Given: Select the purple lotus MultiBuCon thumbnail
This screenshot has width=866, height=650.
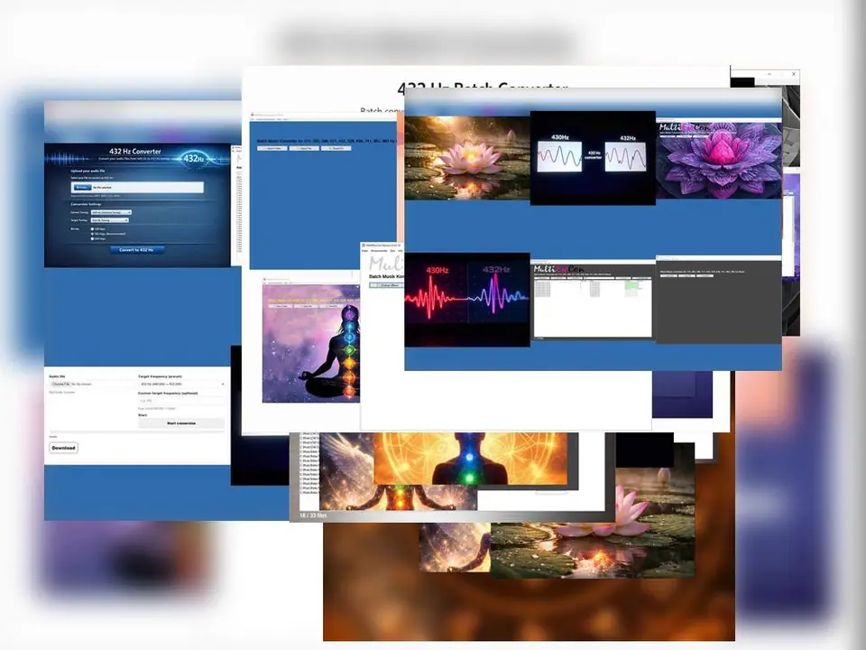Looking at the screenshot, I should [x=718, y=160].
